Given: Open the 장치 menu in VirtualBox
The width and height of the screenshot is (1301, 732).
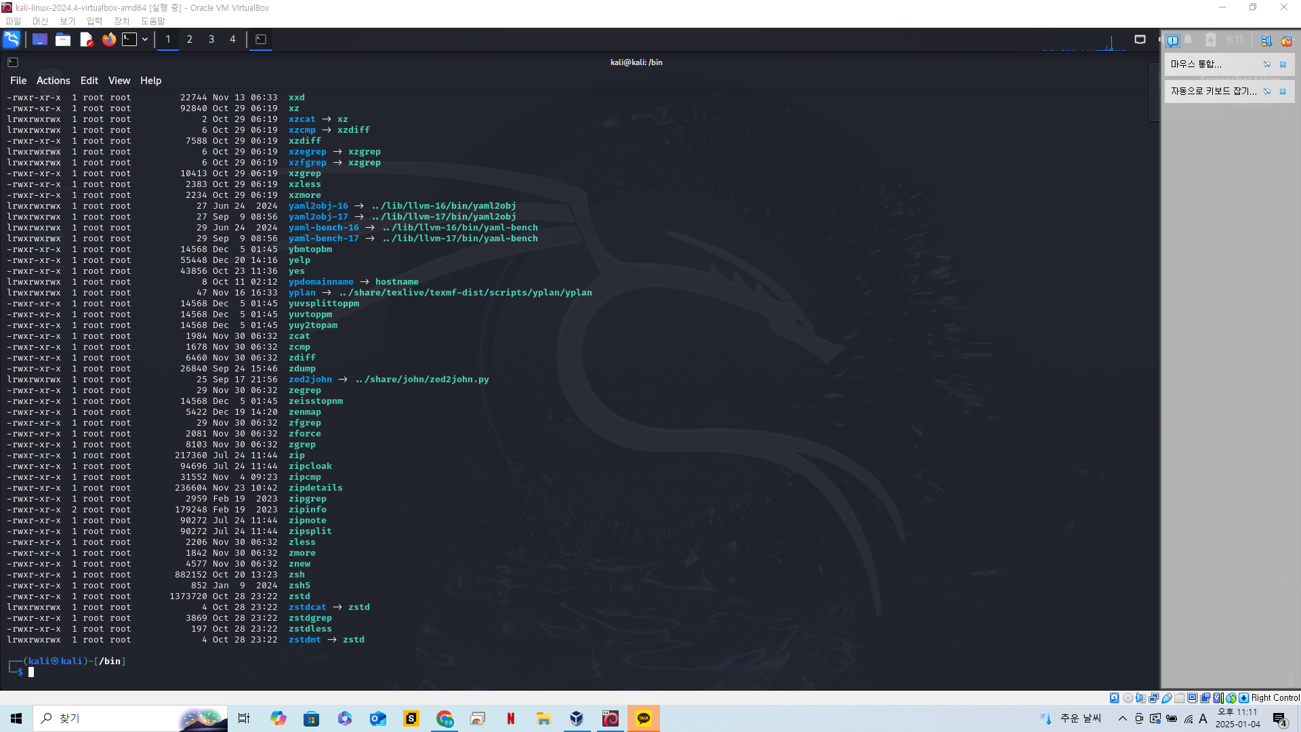Looking at the screenshot, I should click(121, 21).
